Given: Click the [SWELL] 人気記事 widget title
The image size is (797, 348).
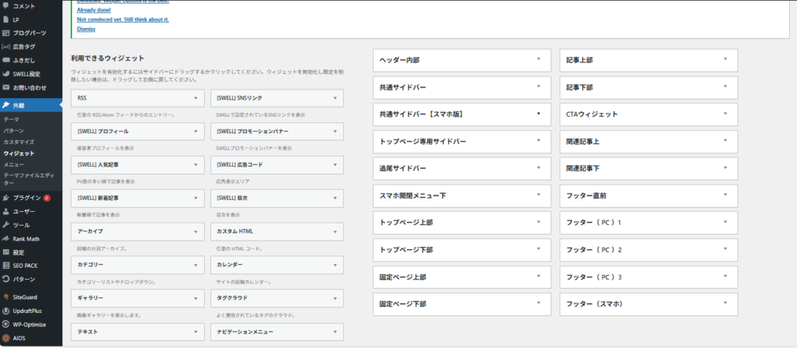Looking at the screenshot, I should click(x=99, y=165).
